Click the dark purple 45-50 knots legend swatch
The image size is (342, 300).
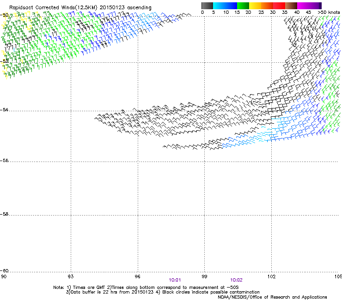point(315,6)
